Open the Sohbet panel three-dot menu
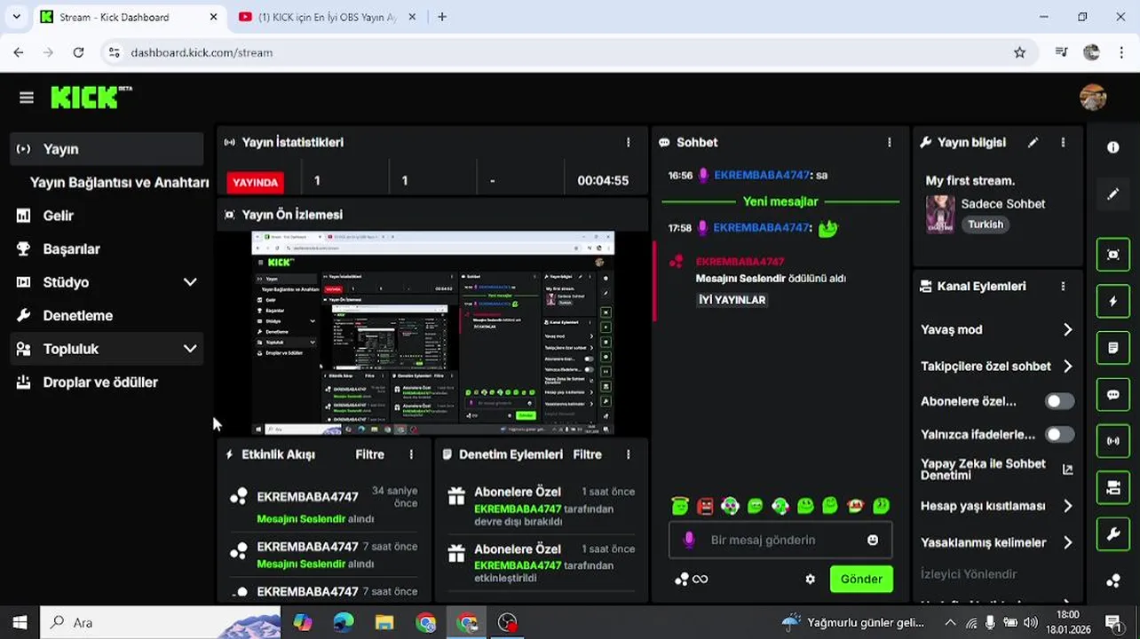 coord(889,142)
